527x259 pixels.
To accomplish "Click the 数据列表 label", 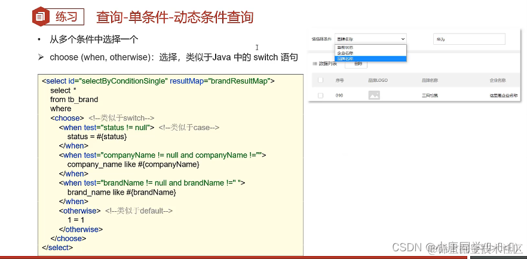I will (327, 64).
